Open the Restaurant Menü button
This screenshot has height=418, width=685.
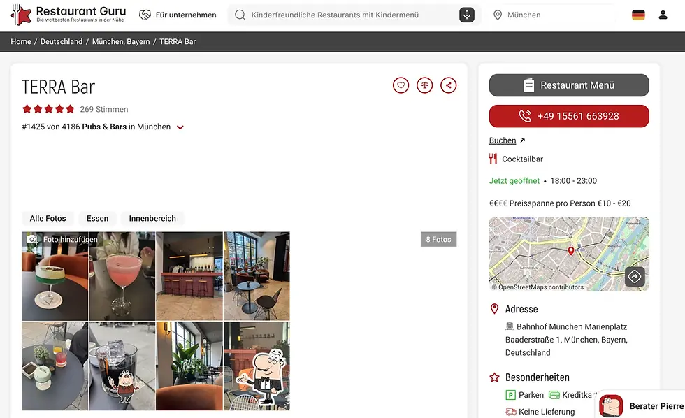click(569, 85)
